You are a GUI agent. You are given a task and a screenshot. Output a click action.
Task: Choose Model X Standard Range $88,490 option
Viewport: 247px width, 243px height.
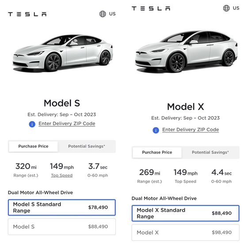[186, 213]
